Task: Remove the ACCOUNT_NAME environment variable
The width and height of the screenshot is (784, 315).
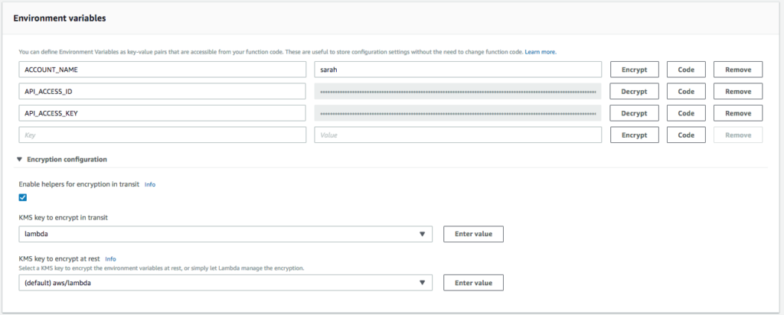Action: [738, 70]
